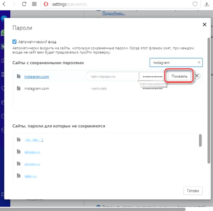Click the page icon of third never-saved site

pyautogui.click(x=19, y=164)
